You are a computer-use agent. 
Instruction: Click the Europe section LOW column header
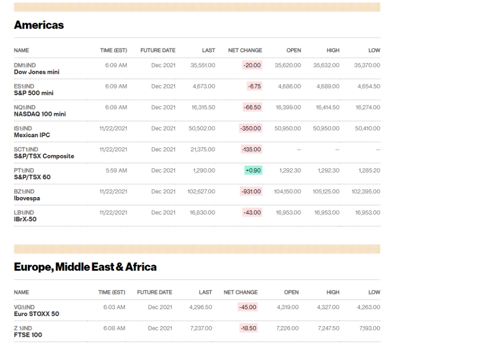click(x=374, y=292)
